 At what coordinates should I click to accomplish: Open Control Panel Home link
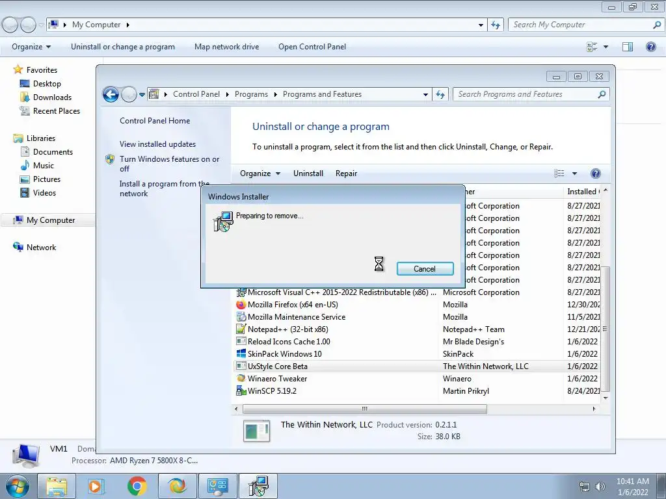[155, 120]
